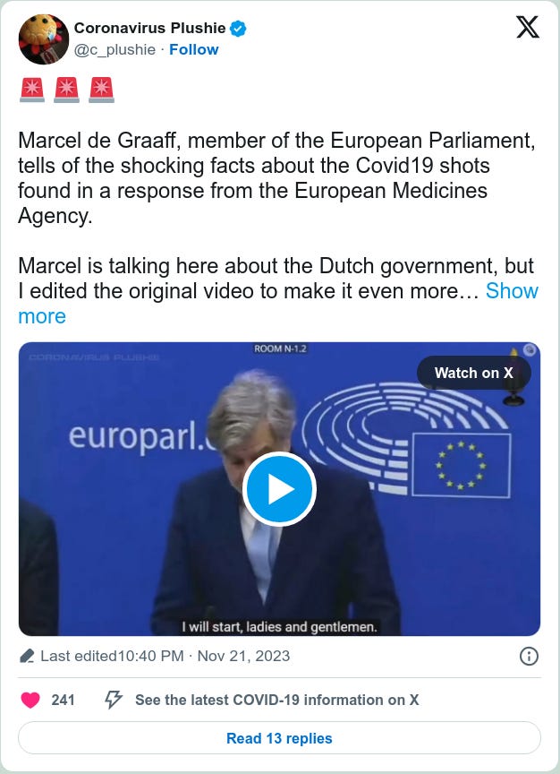Click the video thumbnail europarl background
560x774 pixels.
[279, 489]
